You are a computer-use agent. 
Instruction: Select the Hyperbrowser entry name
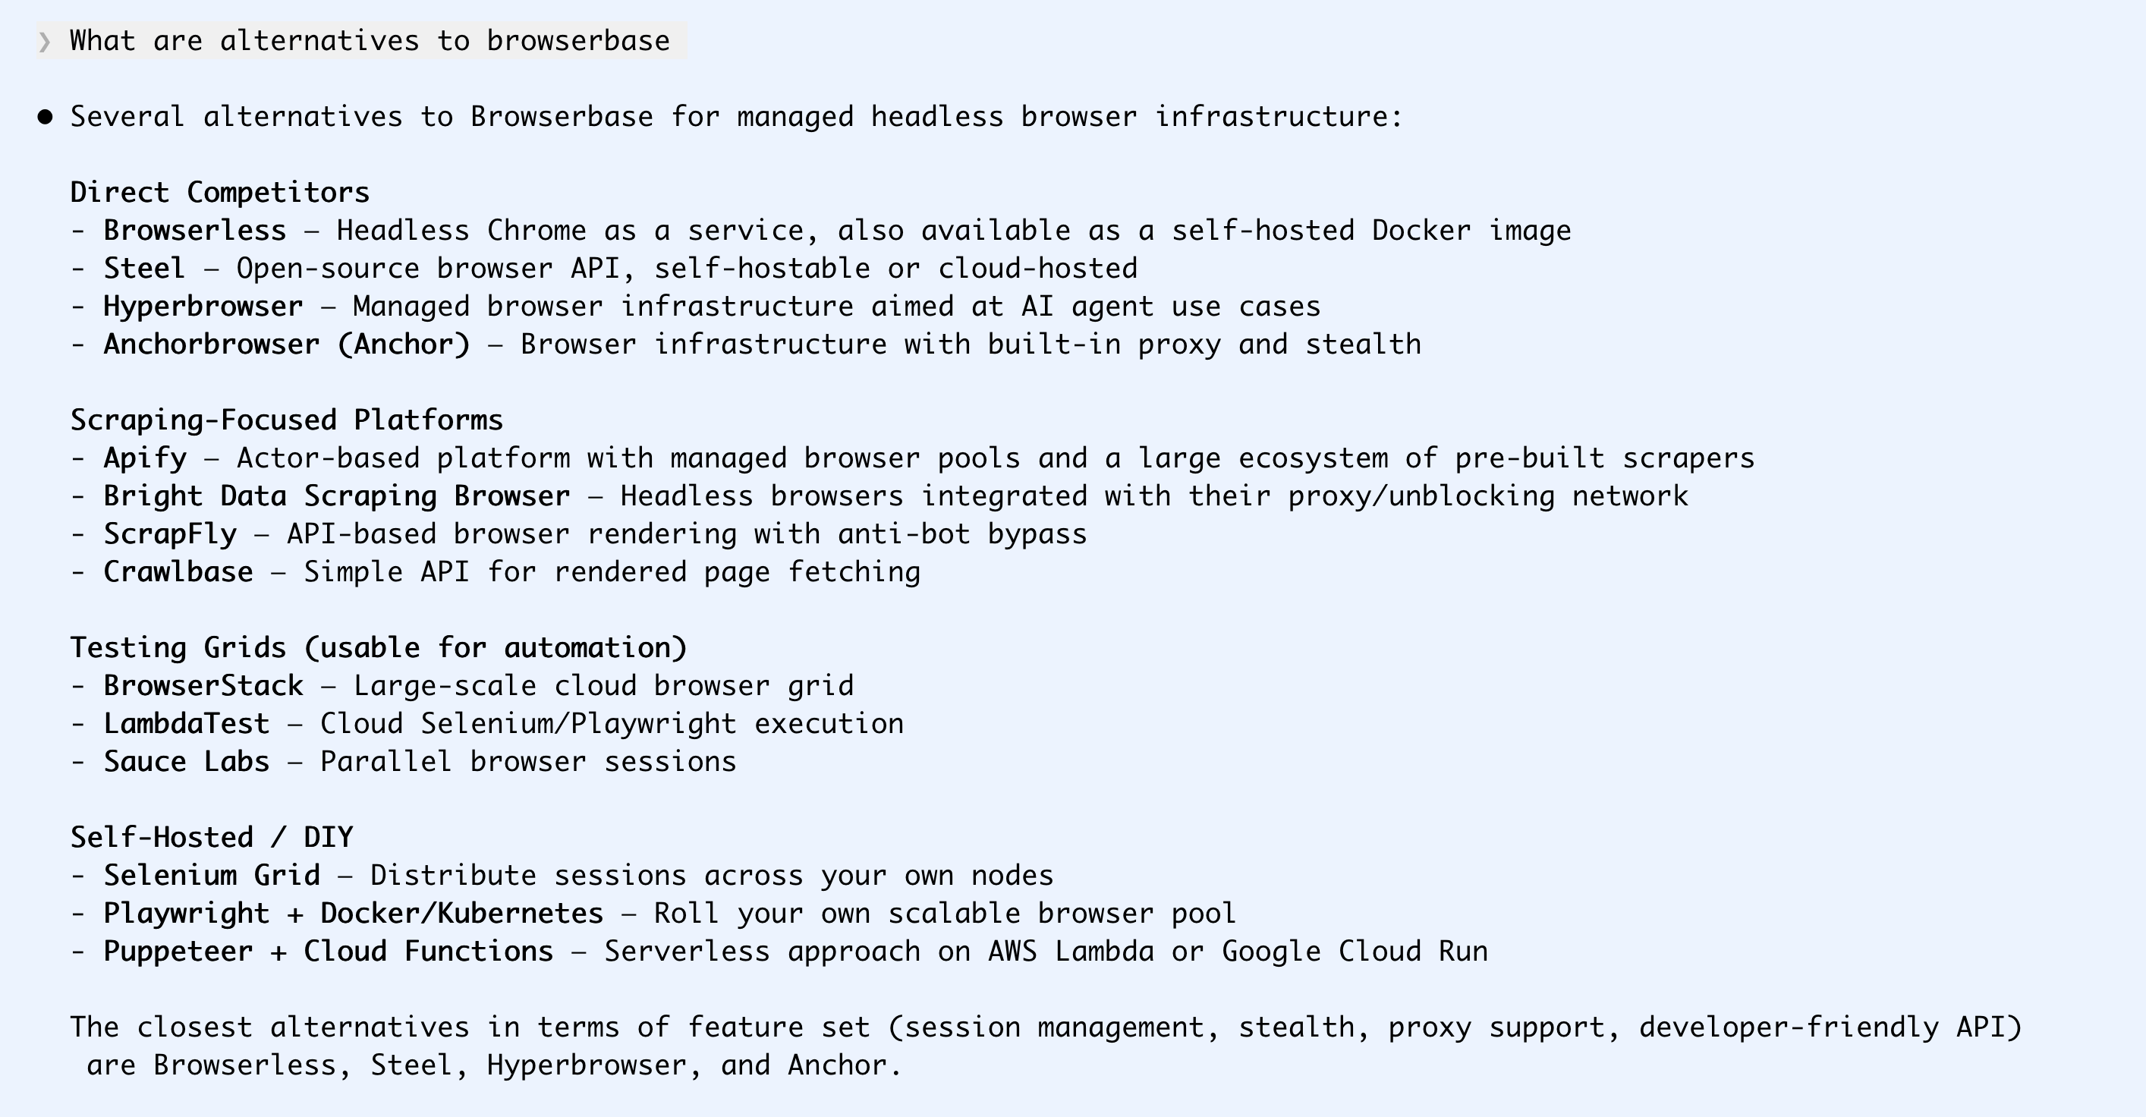point(203,307)
